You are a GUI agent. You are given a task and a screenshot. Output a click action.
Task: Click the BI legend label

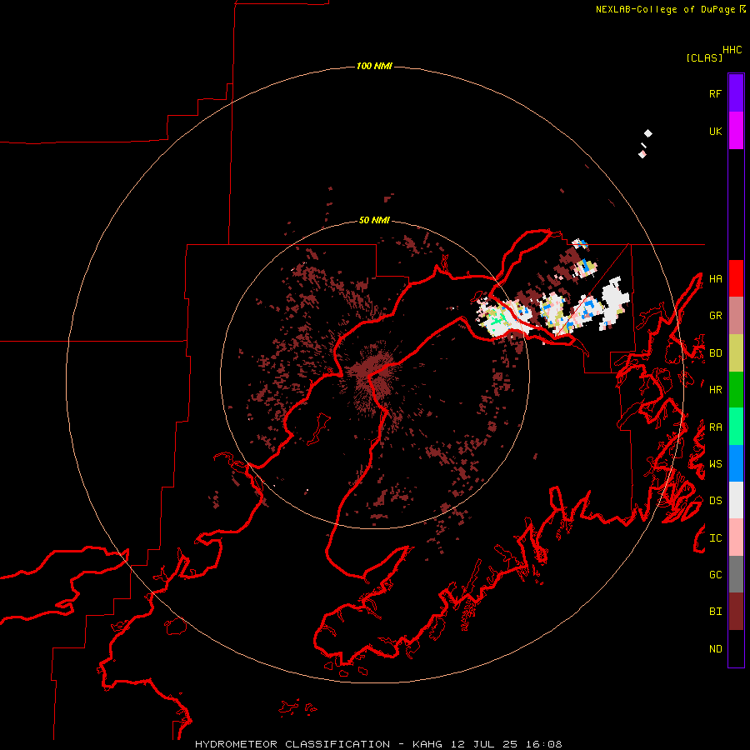pos(715,612)
